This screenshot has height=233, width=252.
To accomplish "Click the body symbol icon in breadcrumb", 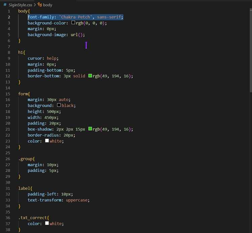I will [x=40, y=5].
